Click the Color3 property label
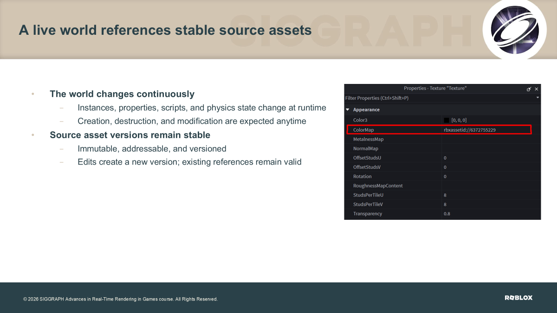Viewport: 557px width, 313px height. pos(360,120)
